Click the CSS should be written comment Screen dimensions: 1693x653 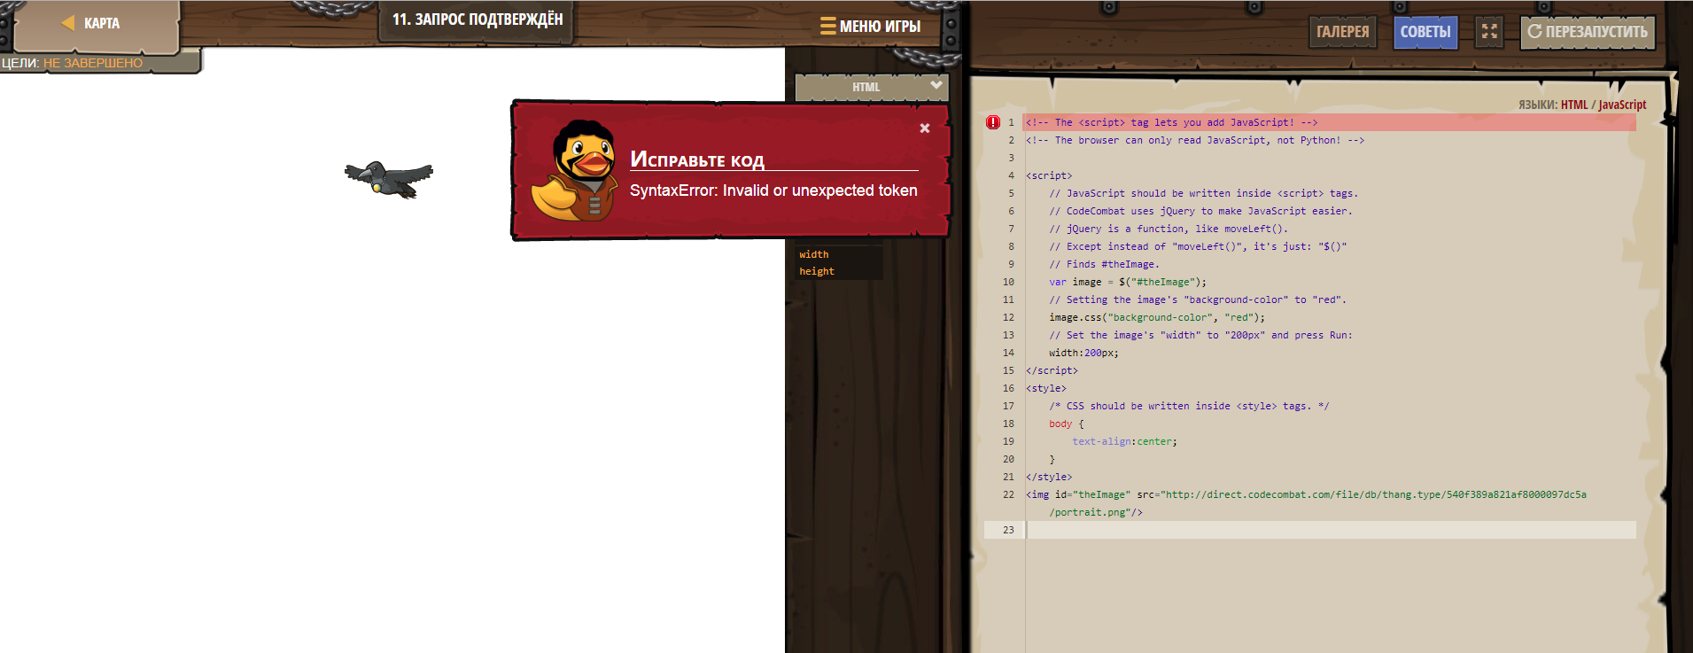[1189, 406]
